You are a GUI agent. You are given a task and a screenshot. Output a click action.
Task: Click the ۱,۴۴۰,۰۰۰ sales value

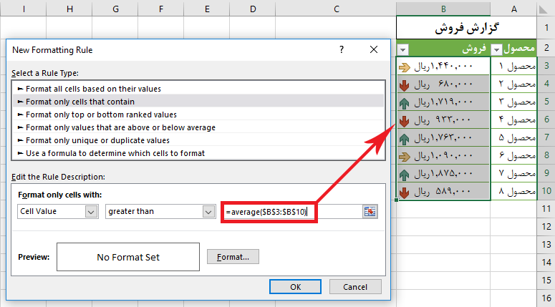443,66
